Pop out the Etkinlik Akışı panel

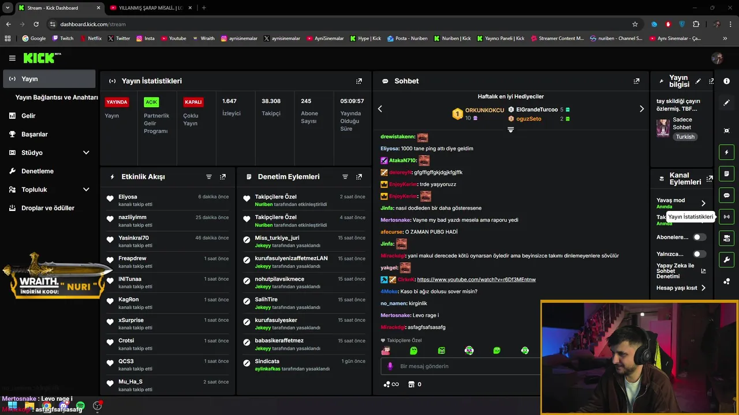[x=223, y=177]
